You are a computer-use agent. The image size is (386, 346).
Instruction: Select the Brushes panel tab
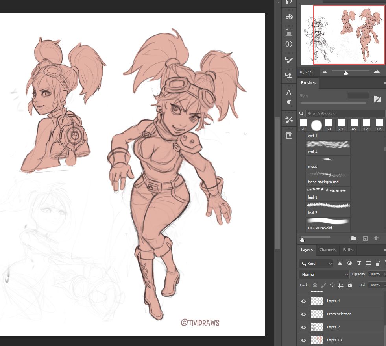click(x=308, y=83)
